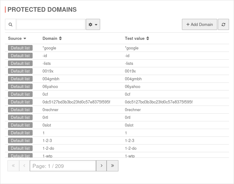This screenshot has width=234, height=184.
Task: Click the page number input field
Action: (x=63, y=166)
